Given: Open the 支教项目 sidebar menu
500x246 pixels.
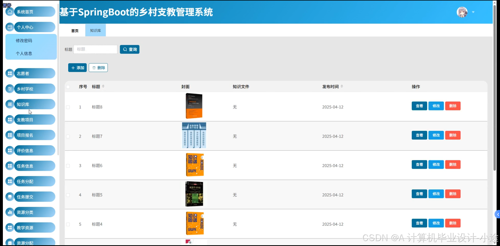Looking at the screenshot, I should pos(34,120).
